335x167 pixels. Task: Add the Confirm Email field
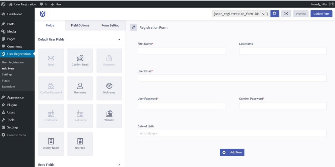click(x=80, y=60)
